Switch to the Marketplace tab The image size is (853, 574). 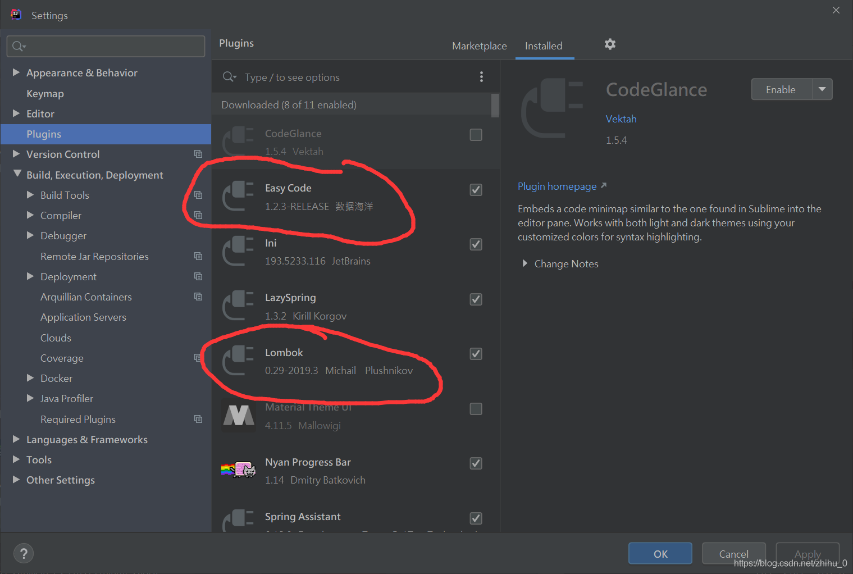(x=480, y=46)
